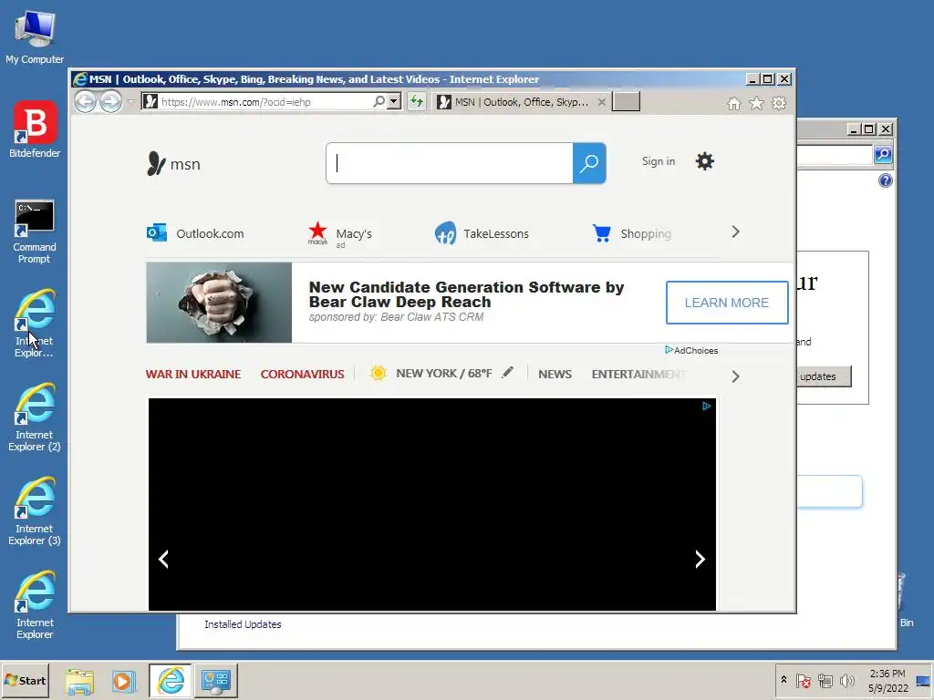Screen dimensions: 934x700
Task: Open Command Prompt desktop shortcut
Action: (x=35, y=232)
